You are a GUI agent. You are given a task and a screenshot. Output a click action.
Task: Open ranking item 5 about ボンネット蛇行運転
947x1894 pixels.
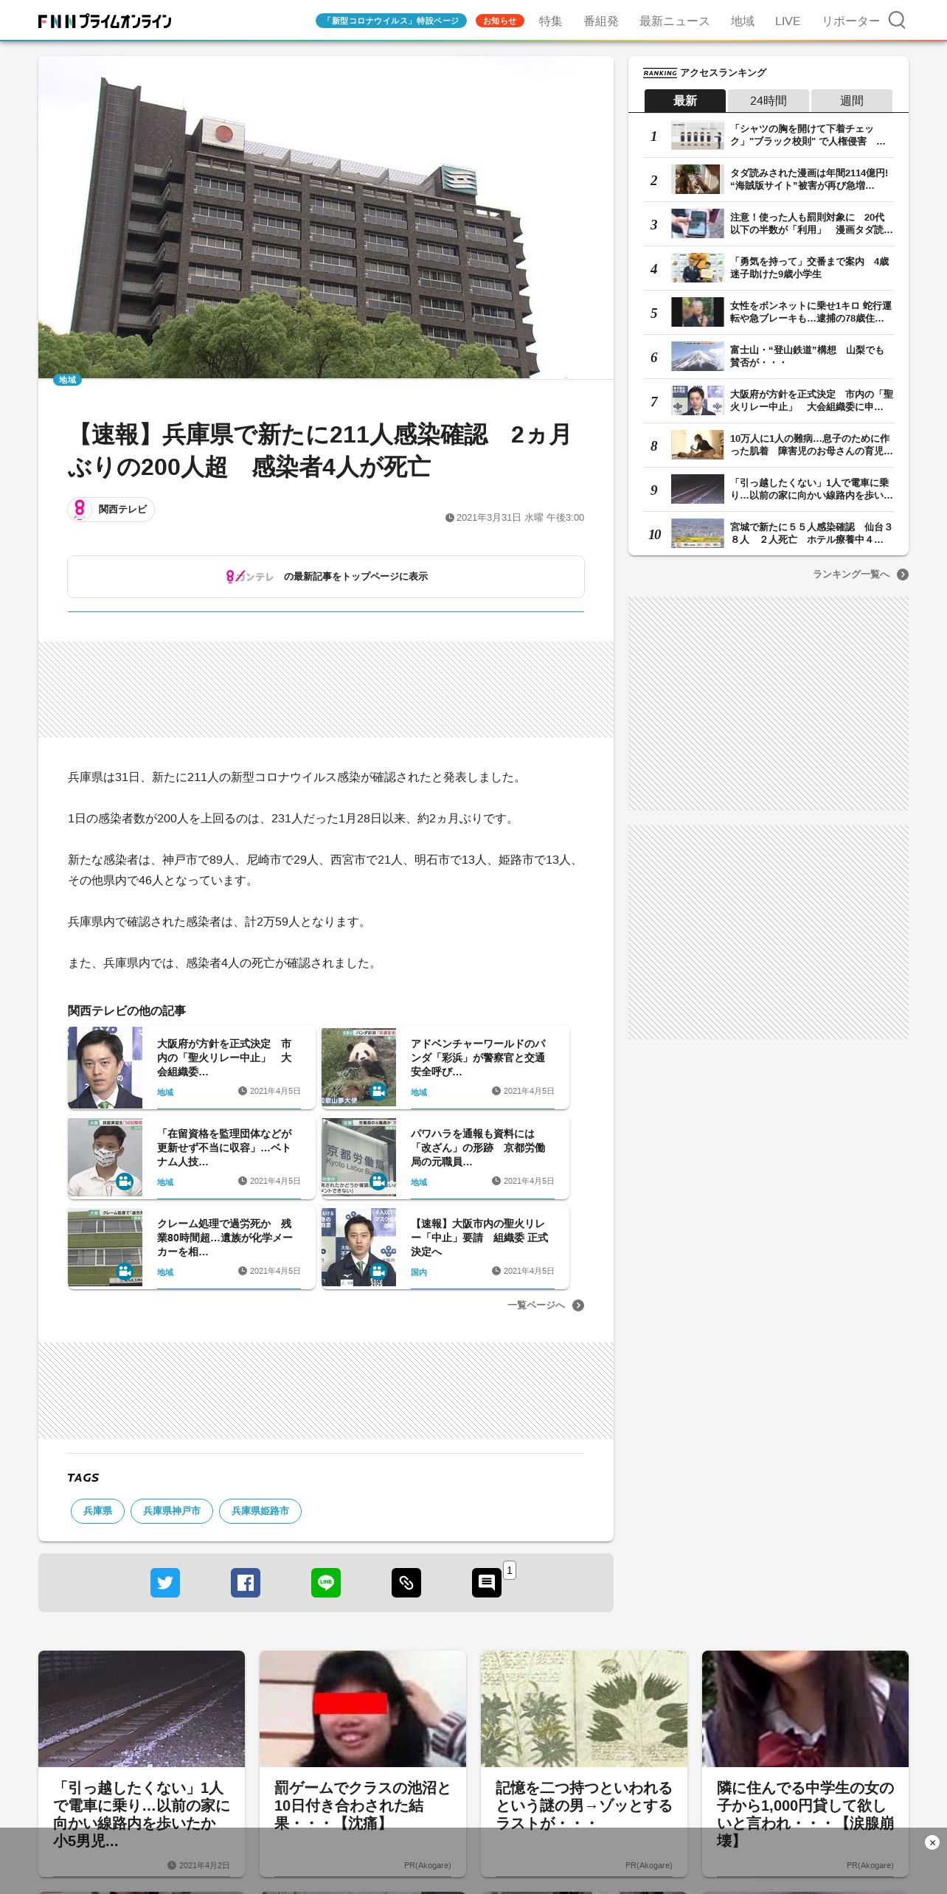(769, 313)
